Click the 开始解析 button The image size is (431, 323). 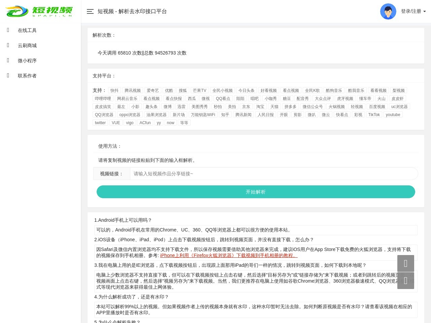[x=256, y=192]
